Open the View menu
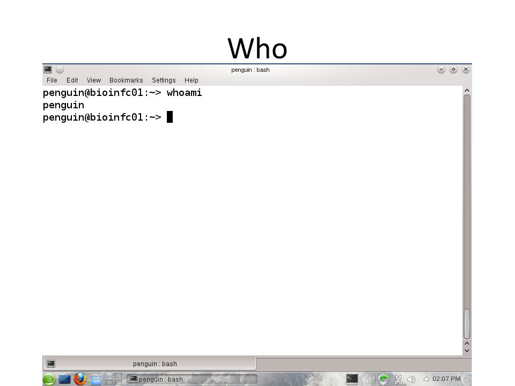The width and height of the screenshot is (515, 386). point(93,80)
